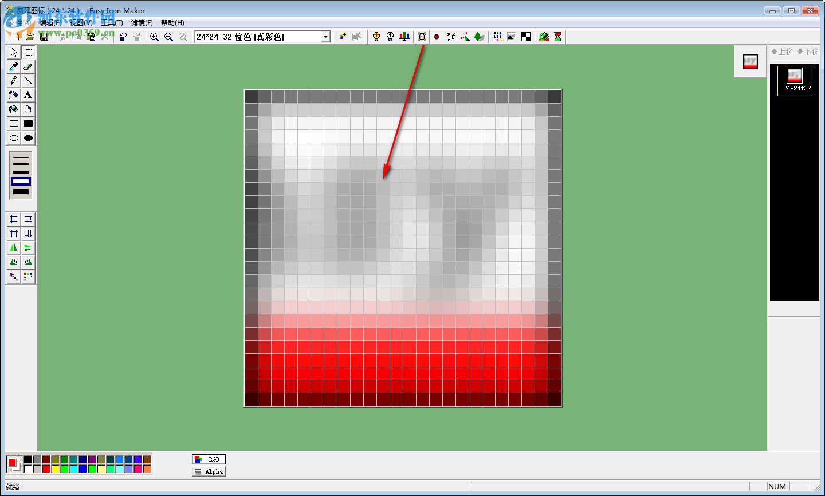This screenshot has width=825, height=496.
Task: Open the color balance bars icon
Action: pyautogui.click(x=404, y=37)
